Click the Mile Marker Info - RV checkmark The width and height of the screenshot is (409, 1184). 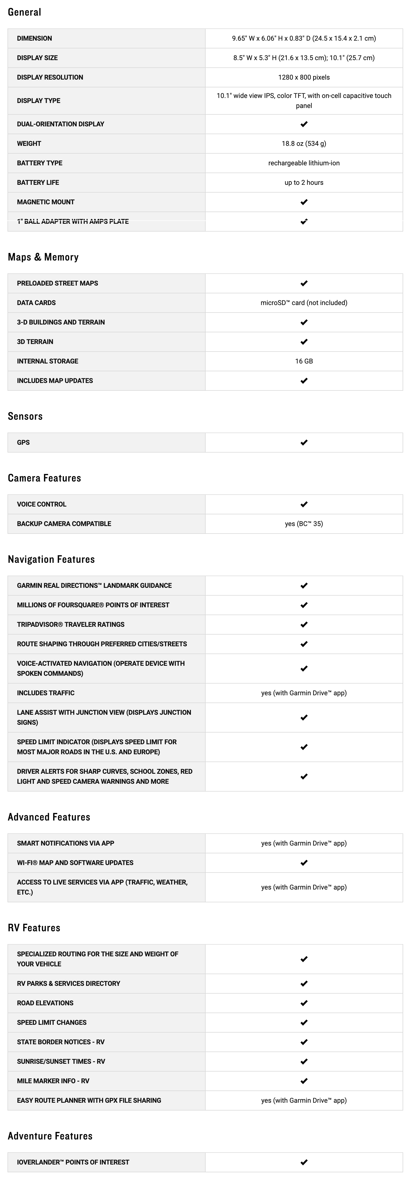coord(304,1081)
